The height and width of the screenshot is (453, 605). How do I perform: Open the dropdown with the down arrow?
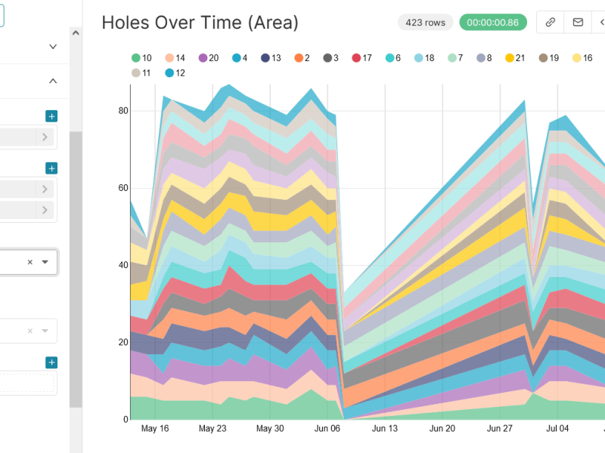click(44, 262)
